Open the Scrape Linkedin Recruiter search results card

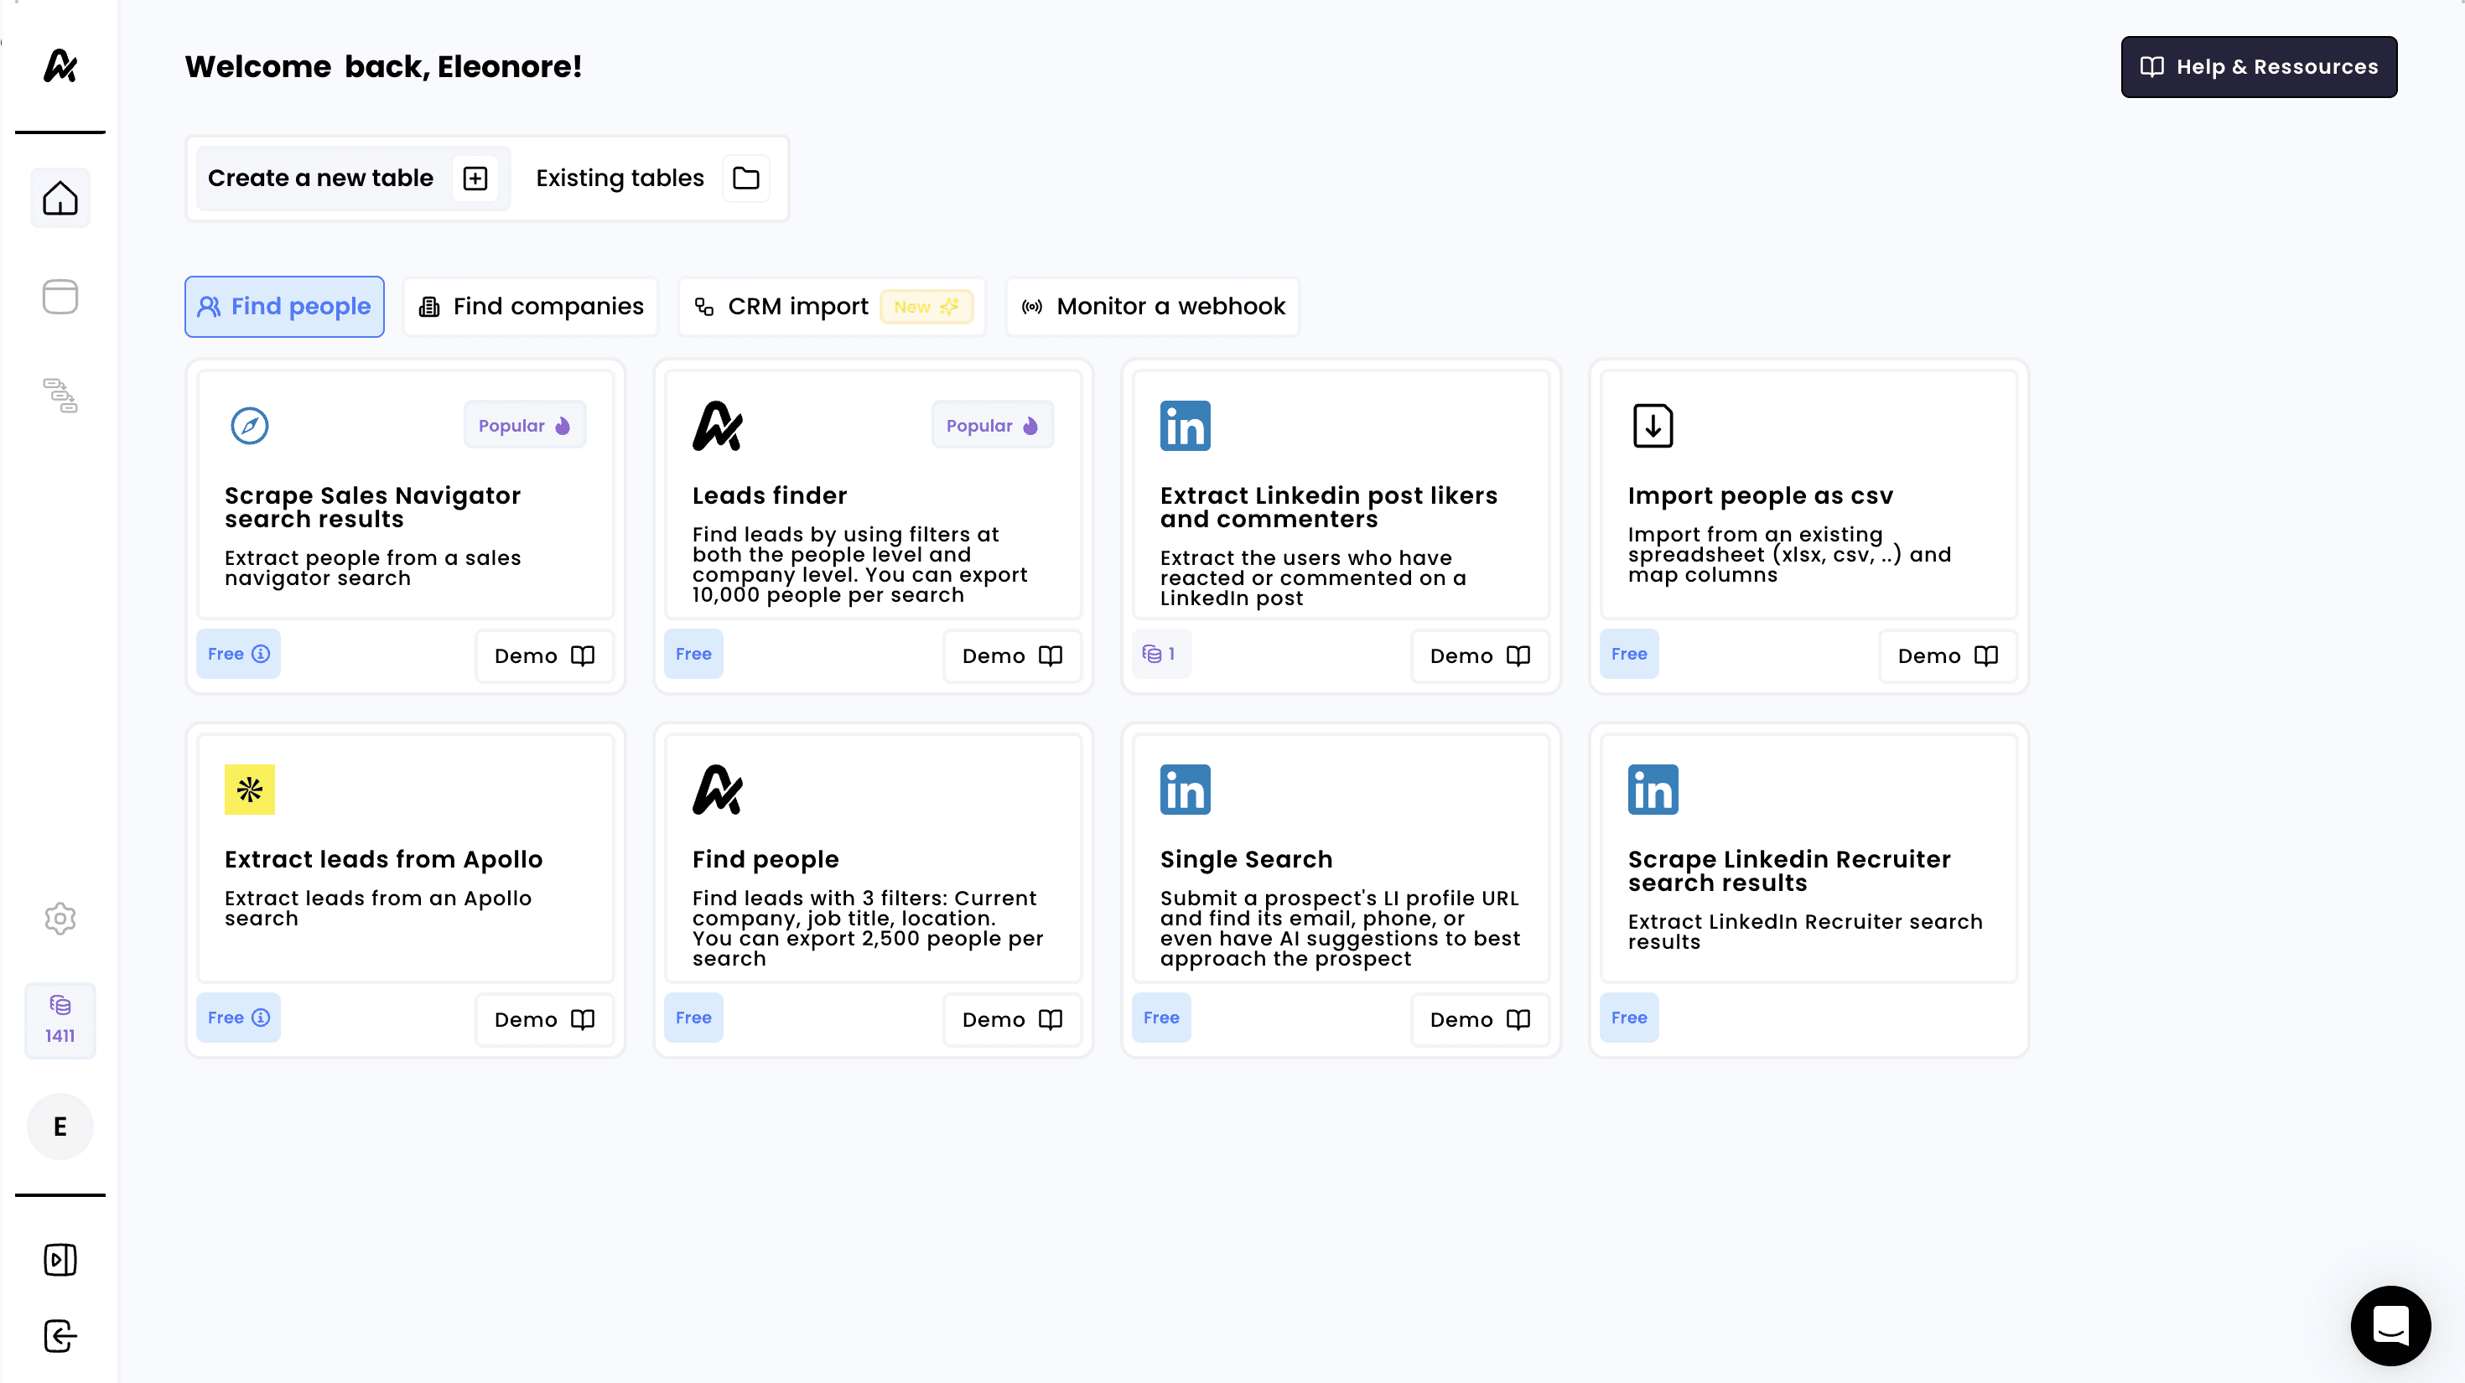click(1808, 870)
